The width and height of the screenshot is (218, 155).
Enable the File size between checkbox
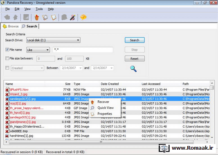tap(7, 58)
